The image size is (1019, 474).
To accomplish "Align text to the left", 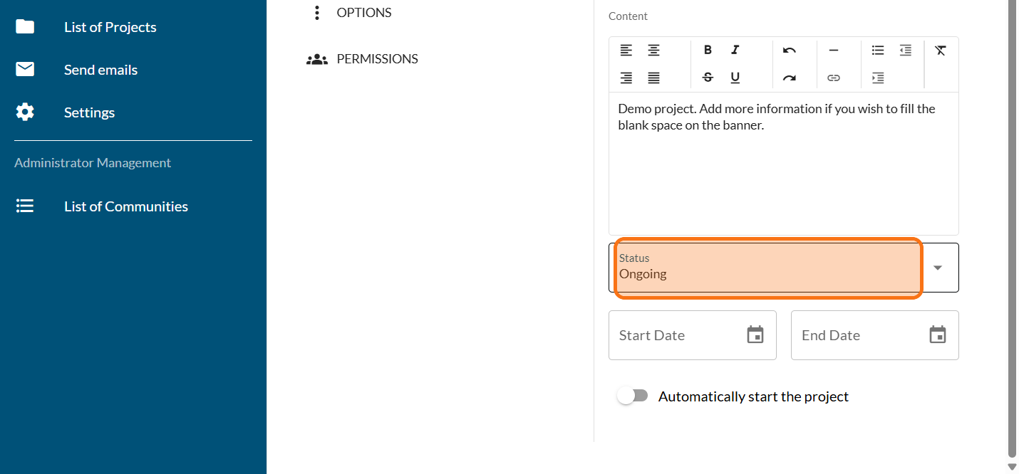I will tap(626, 51).
